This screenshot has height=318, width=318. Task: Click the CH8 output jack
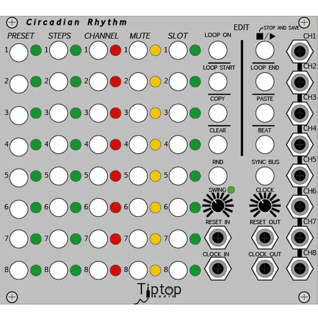pos(300,269)
